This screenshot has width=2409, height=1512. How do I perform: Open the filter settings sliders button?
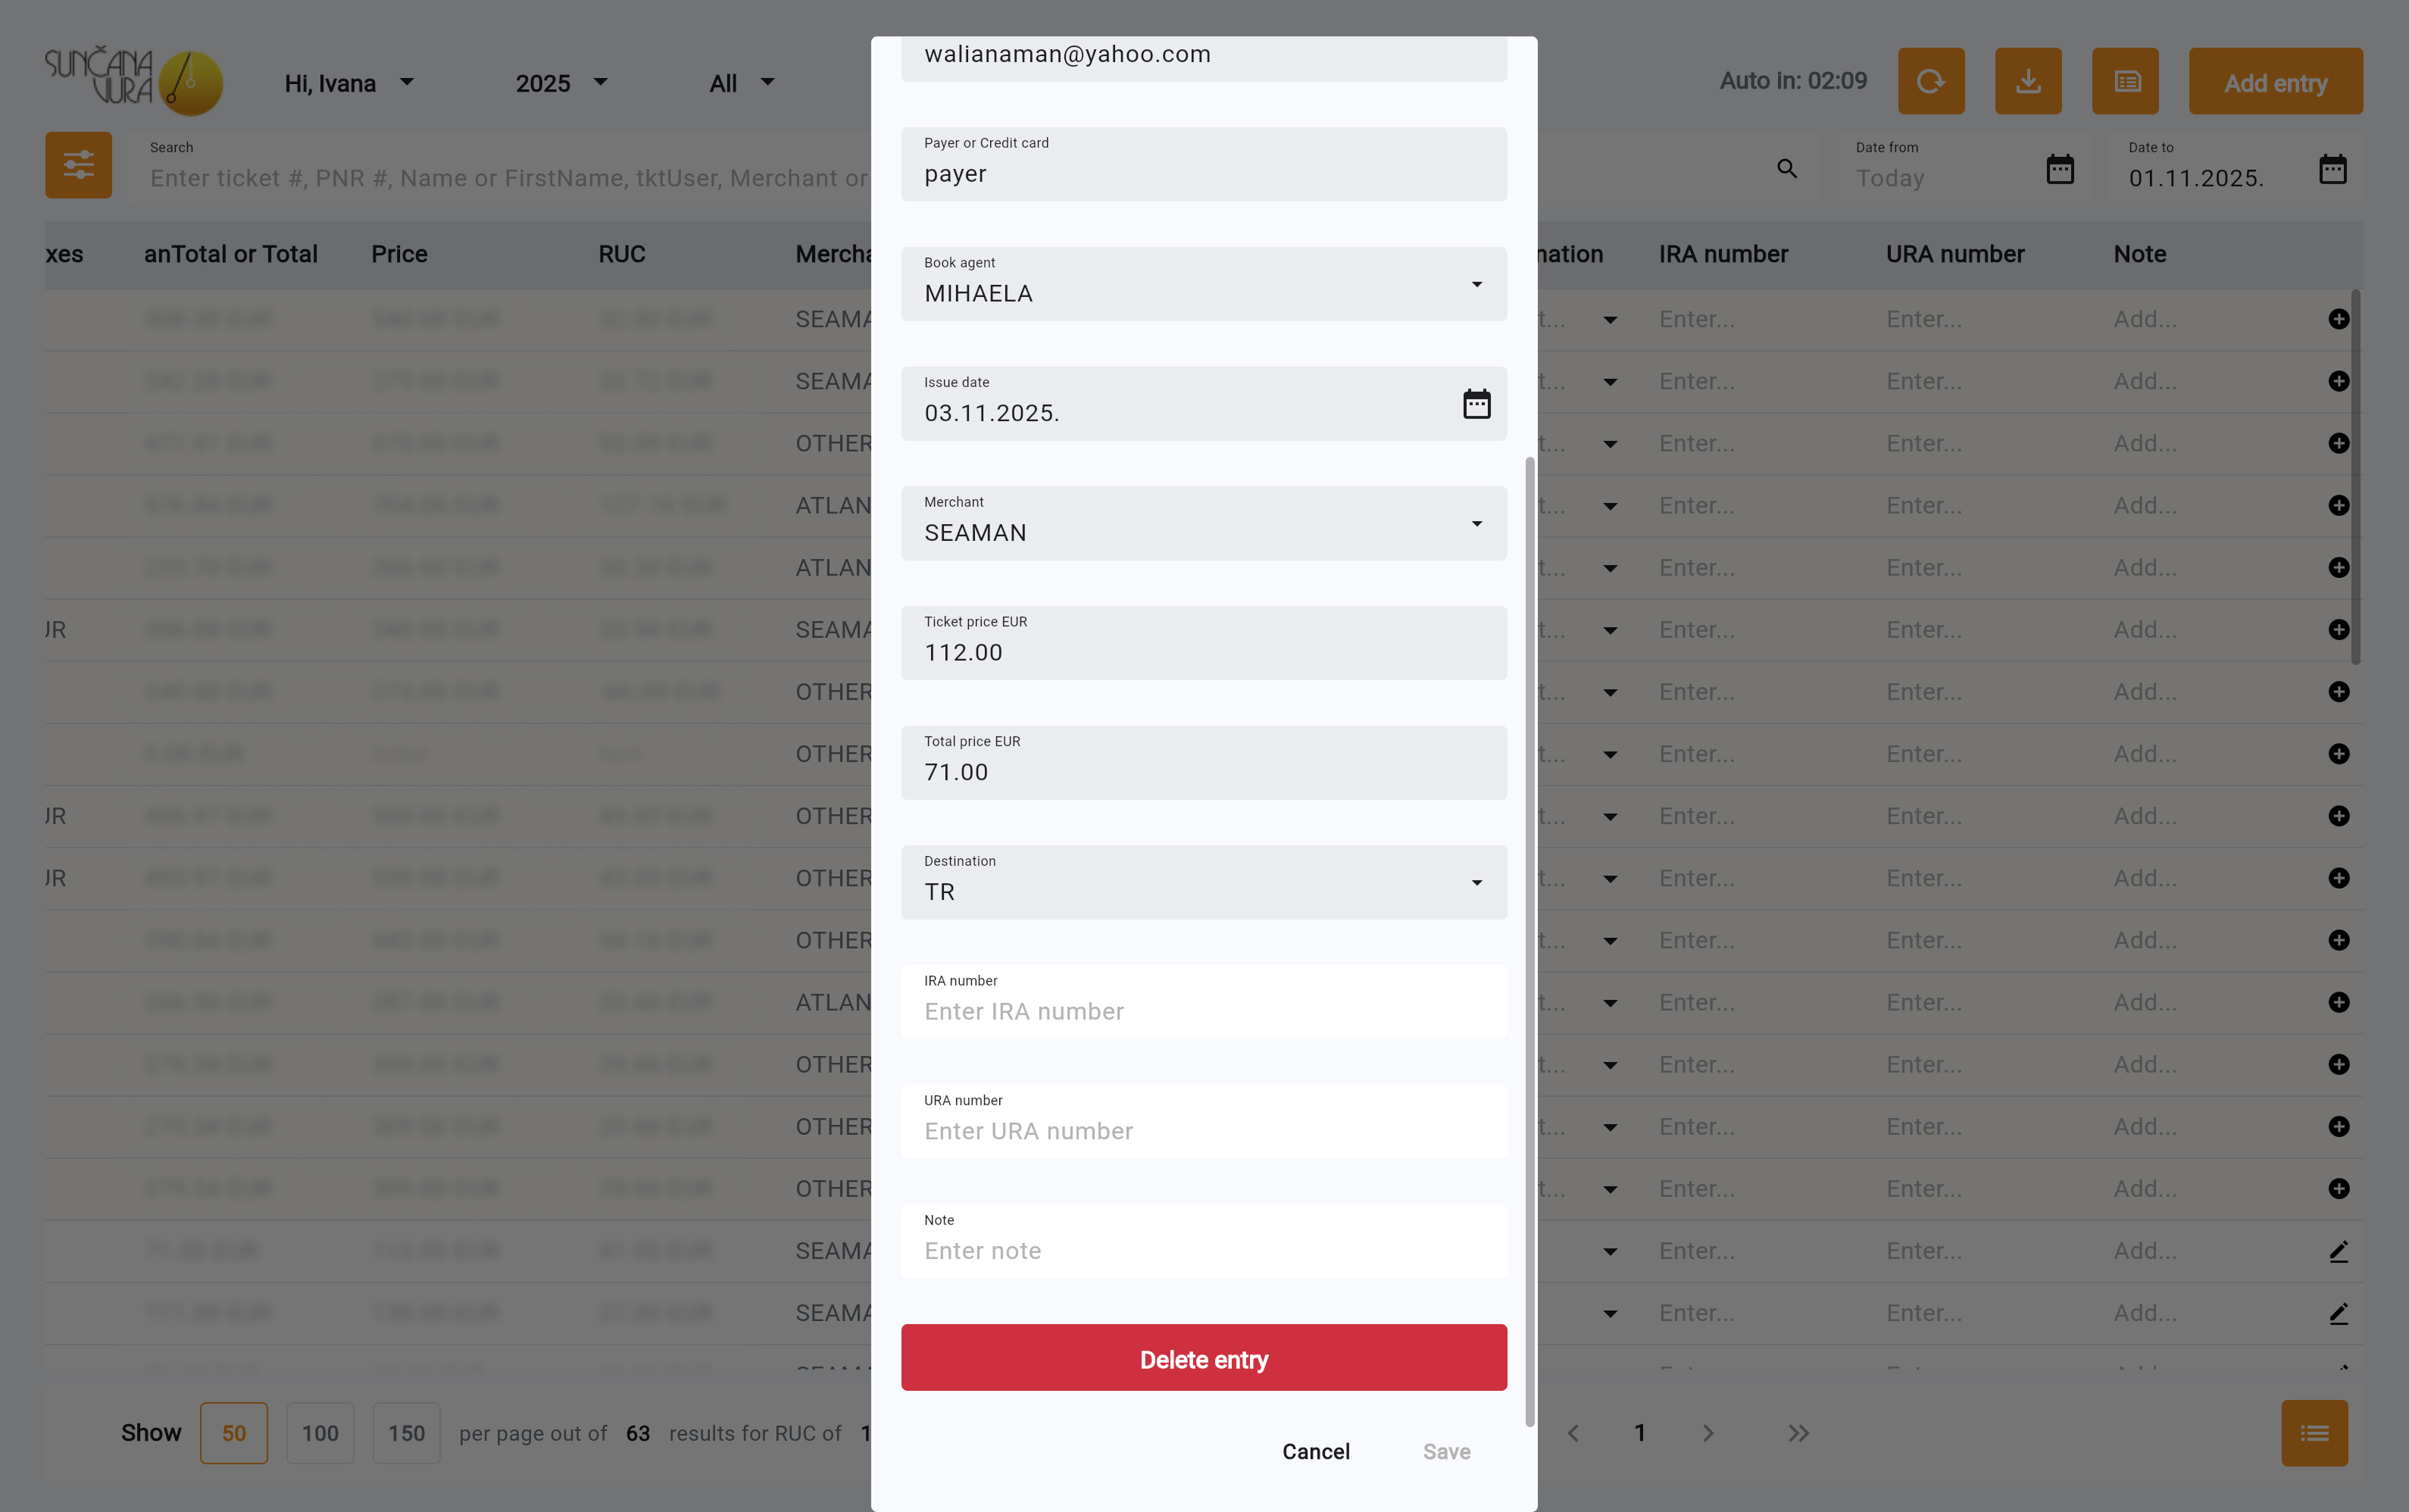(78, 165)
